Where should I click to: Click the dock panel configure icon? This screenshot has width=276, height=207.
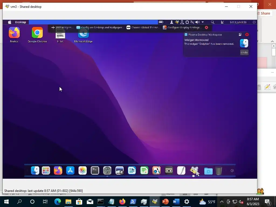pyautogui.click(x=232, y=171)
